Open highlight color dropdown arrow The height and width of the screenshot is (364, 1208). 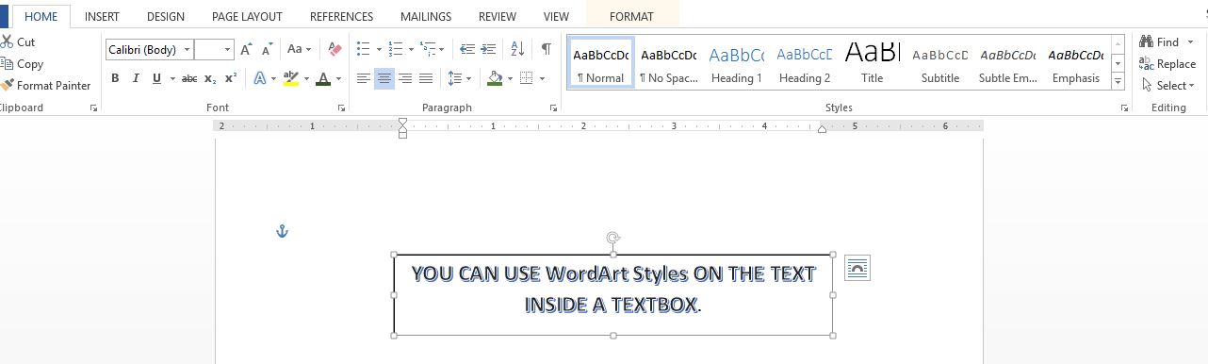click(x=305, y=78)
